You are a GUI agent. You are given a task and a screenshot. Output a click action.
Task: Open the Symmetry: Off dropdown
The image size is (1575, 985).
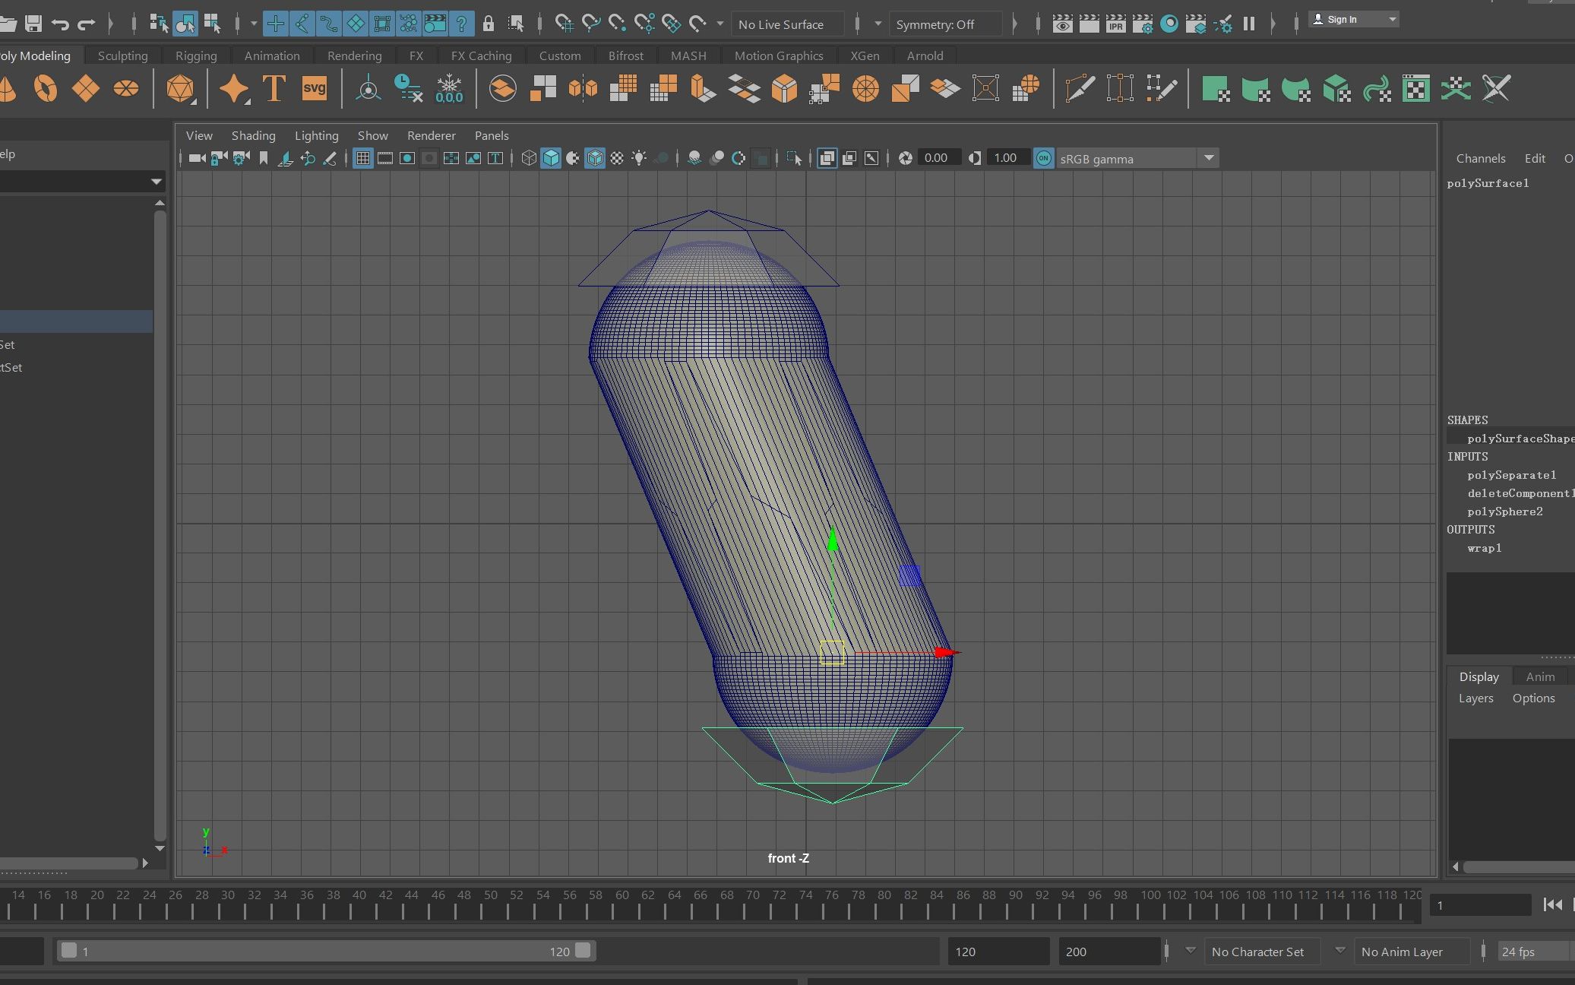945,24
